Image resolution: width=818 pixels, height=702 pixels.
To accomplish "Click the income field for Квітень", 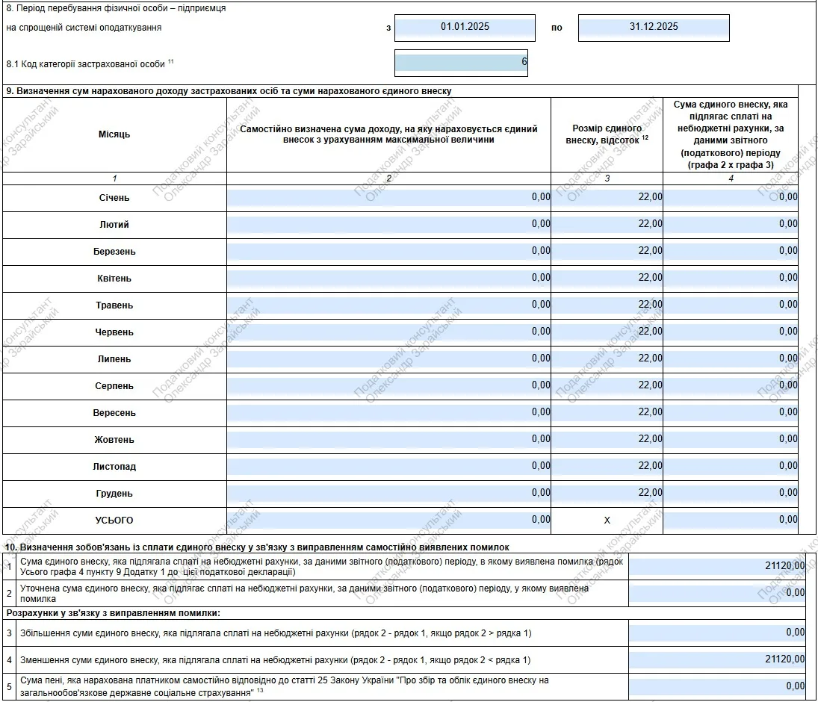I will click(388, 279).
